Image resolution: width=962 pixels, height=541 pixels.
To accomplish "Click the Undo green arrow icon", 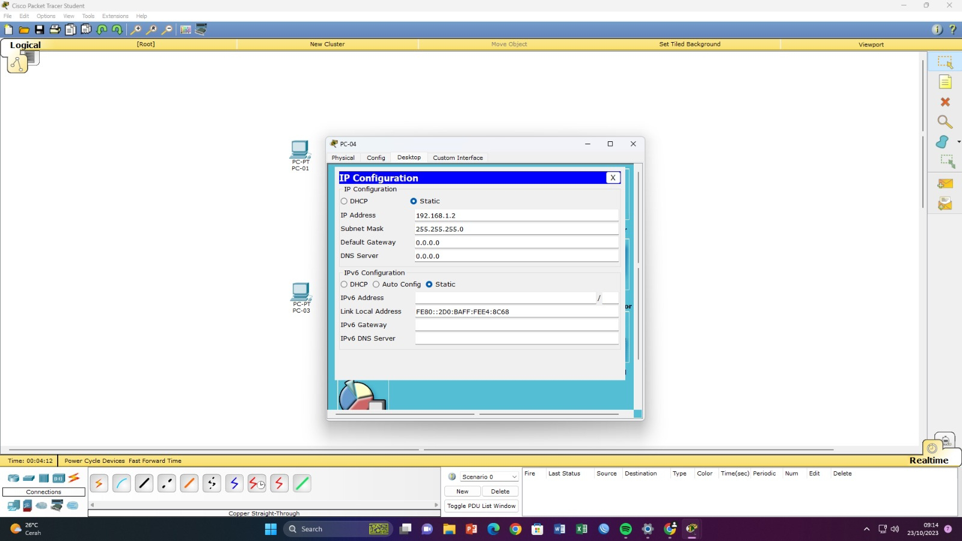I will (x=102, y=29).
